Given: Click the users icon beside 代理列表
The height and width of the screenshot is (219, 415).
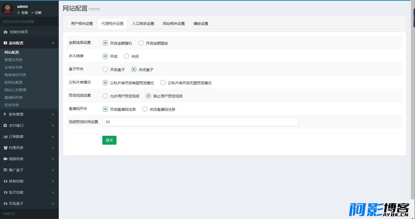Looking at the screenshot, I should pos(5,148).
